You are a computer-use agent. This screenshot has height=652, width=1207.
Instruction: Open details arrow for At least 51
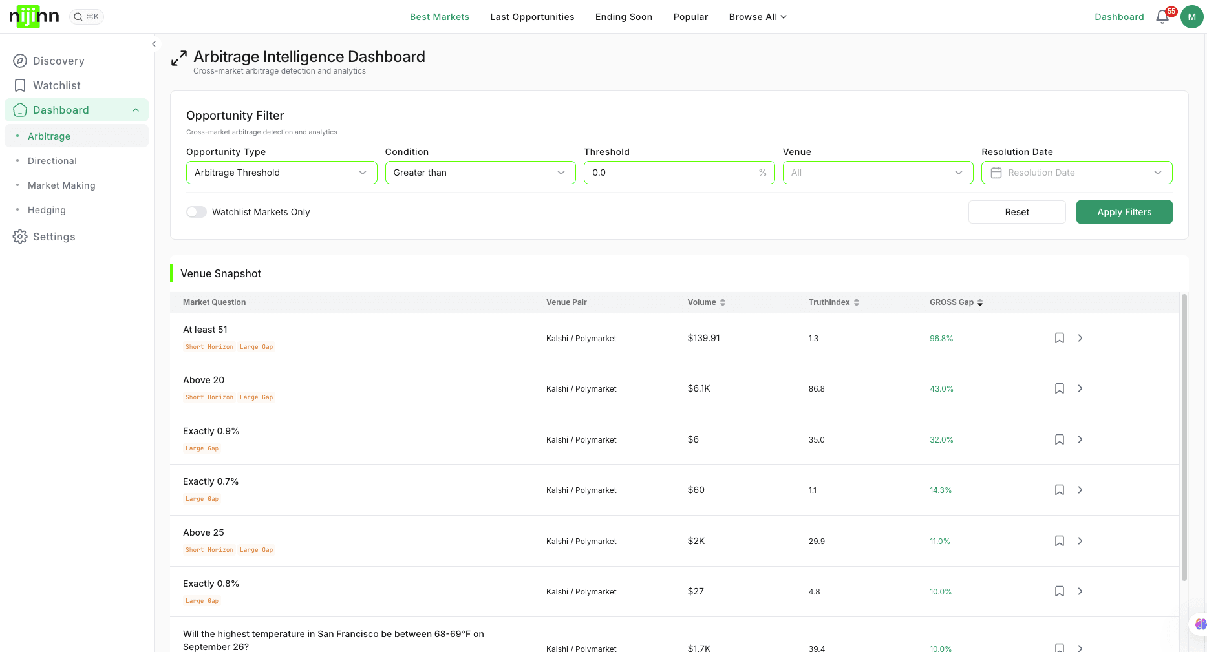[1080, 338]
